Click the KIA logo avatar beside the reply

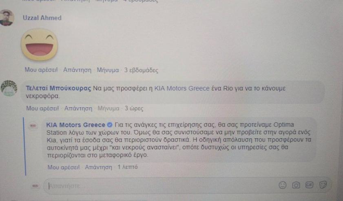coord(33,125)
